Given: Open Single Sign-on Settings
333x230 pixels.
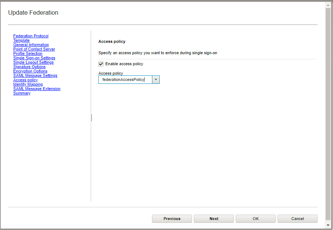Looking at the screenshot, I should (x=34, y=58).
